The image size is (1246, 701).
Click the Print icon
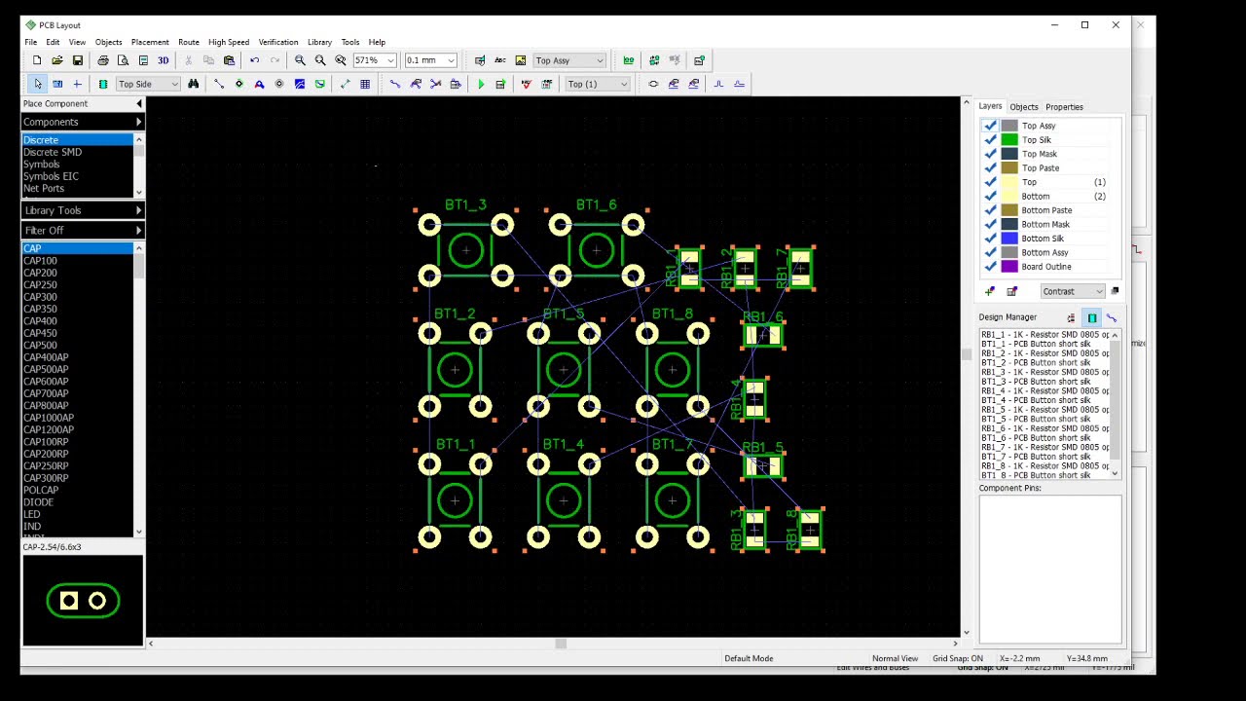[103, 60]
